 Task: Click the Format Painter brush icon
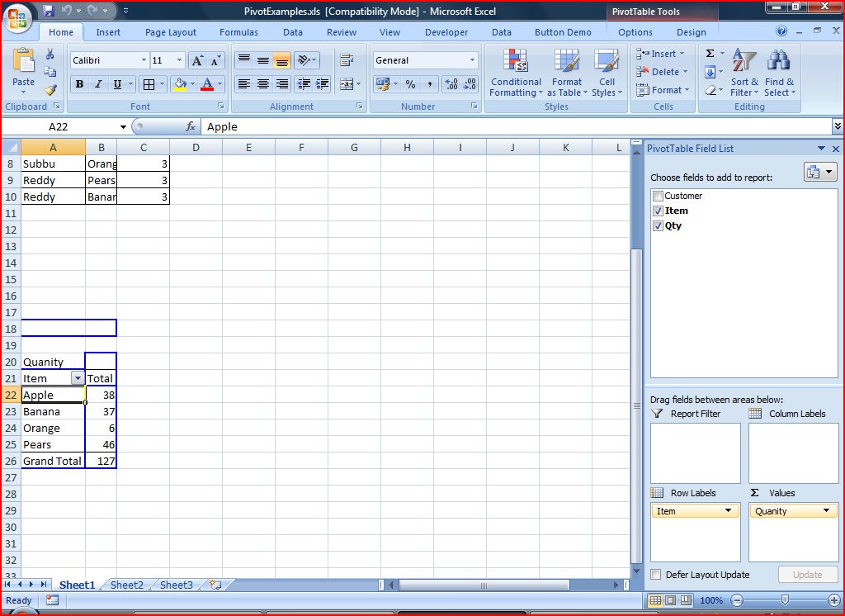pos(50,90)
